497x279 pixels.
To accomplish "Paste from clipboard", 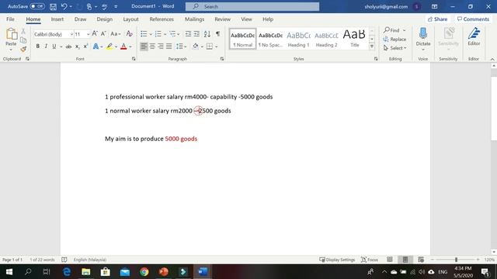I will pyautogui.click(x=11, y=38).
